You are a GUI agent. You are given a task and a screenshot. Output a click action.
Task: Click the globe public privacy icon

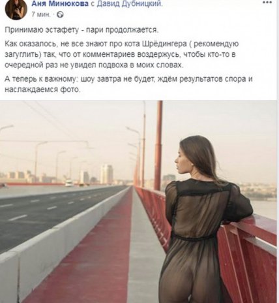pyautogui.click(x=60, y=15)
